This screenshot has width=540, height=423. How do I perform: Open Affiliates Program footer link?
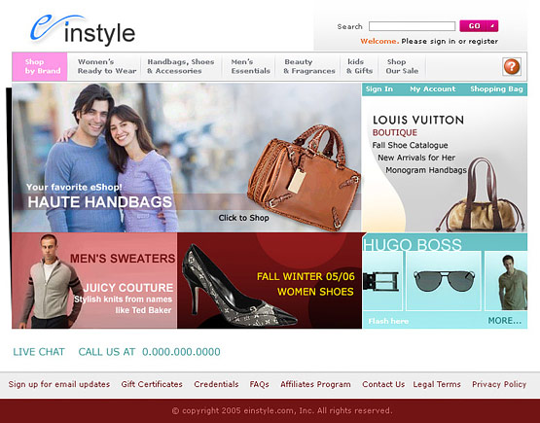(x=315, y=384)
